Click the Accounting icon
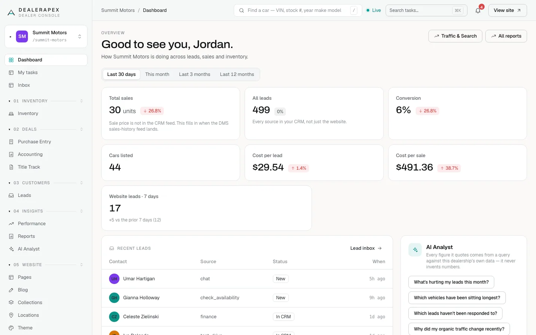 pyautogui.click(x=11, y=154)
